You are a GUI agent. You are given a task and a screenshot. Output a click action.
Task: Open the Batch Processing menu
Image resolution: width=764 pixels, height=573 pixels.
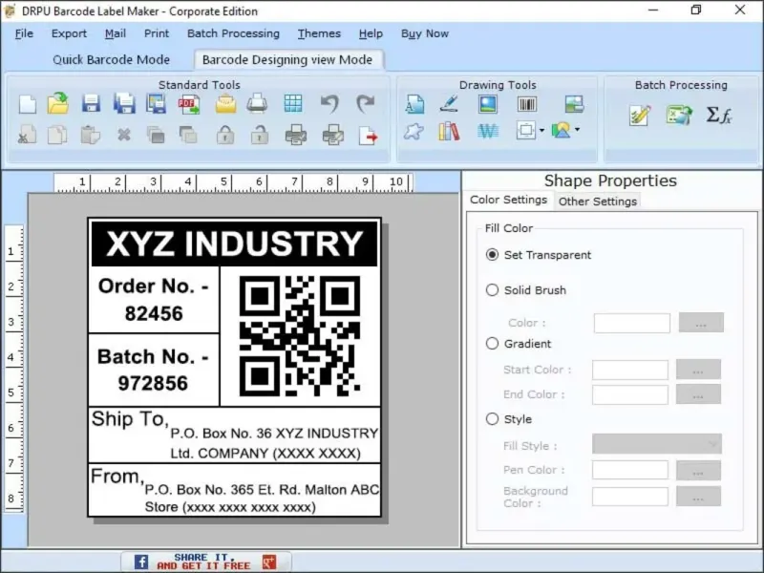(x=233, y=33)
